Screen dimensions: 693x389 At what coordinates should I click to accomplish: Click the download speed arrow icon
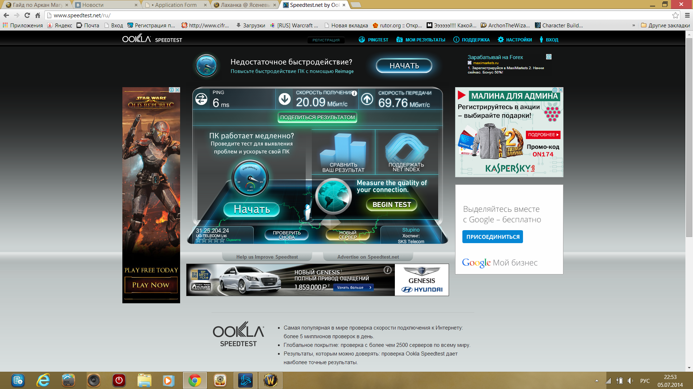coord(284,99)
